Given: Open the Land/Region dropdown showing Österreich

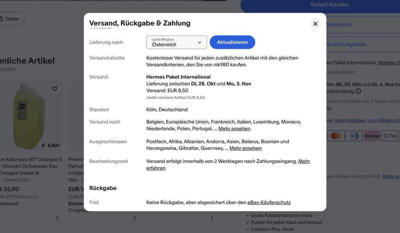Looking at the screenshot, I should pos(176,42).
